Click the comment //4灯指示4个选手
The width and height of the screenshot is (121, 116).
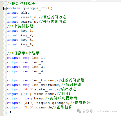[x=23, y=53]
